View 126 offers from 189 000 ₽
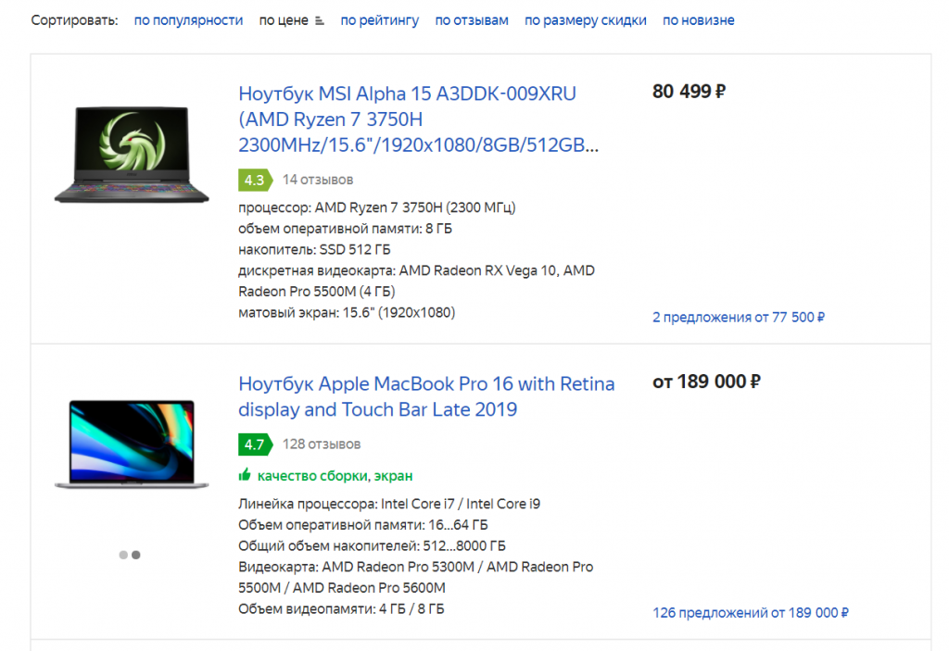Image resolution: width=949 pixels, height=651 pixels. click(x=751, y=612)
